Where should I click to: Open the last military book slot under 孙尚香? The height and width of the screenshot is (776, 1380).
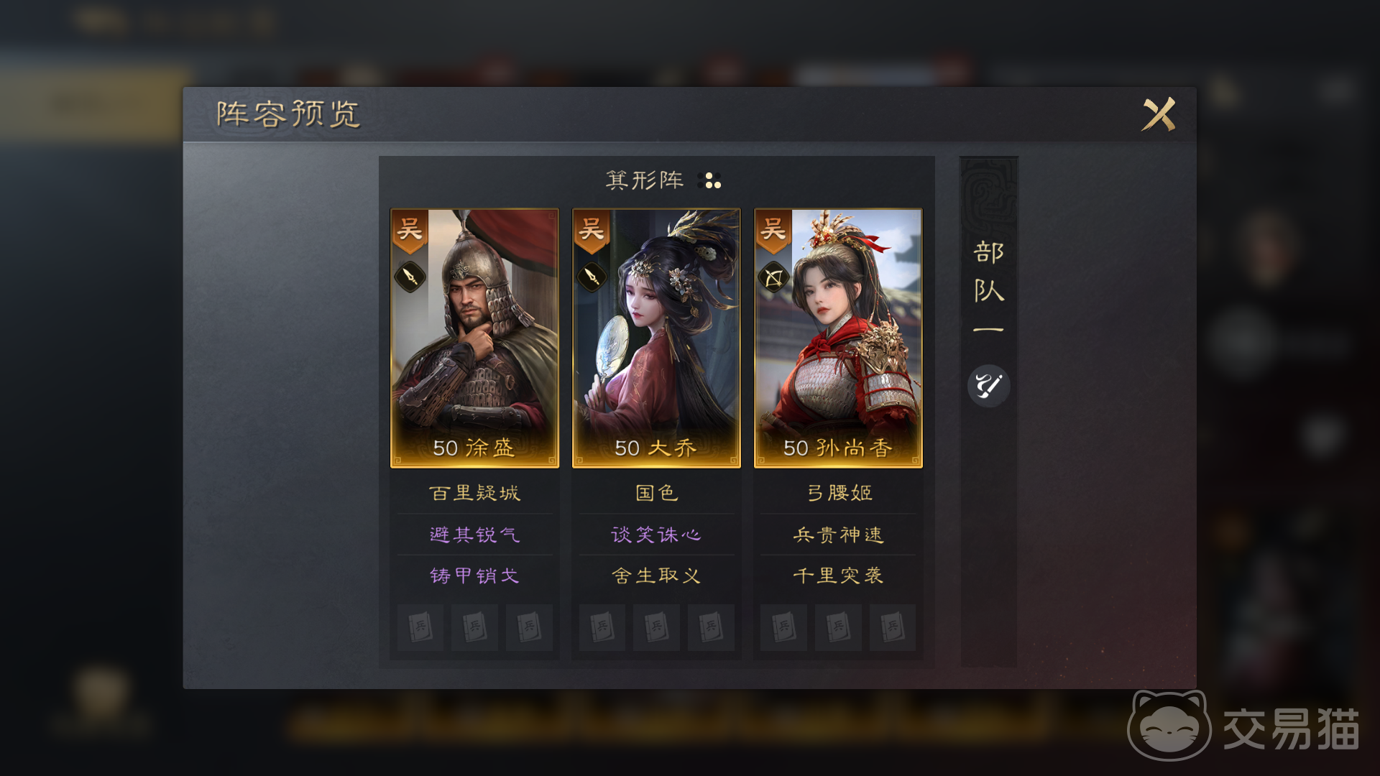point(892,627)
